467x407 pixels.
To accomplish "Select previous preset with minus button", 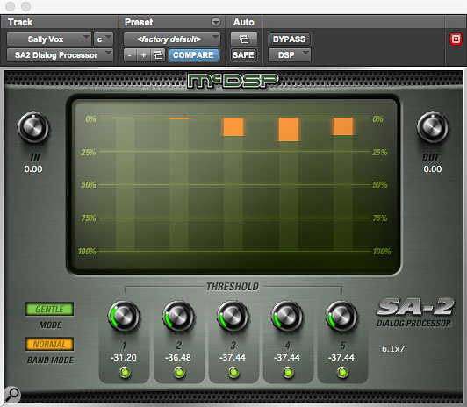I will 130,55.
